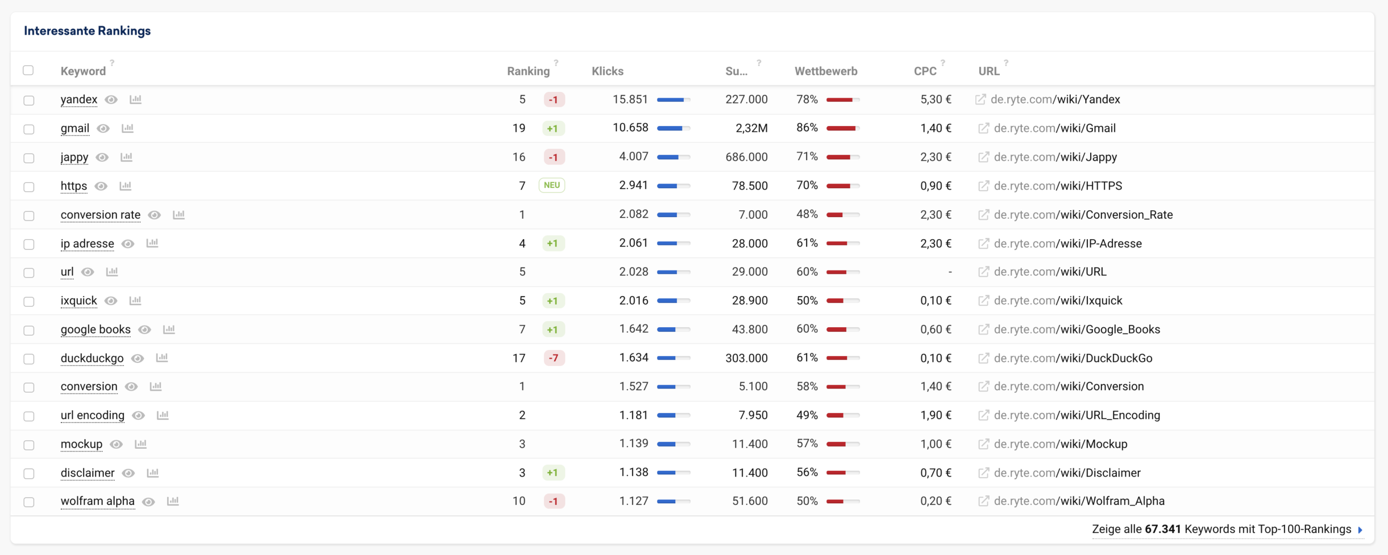Screen dimensions: 1388x555
Task: Open the chart icon for ixquick
Action: (135, 300)
